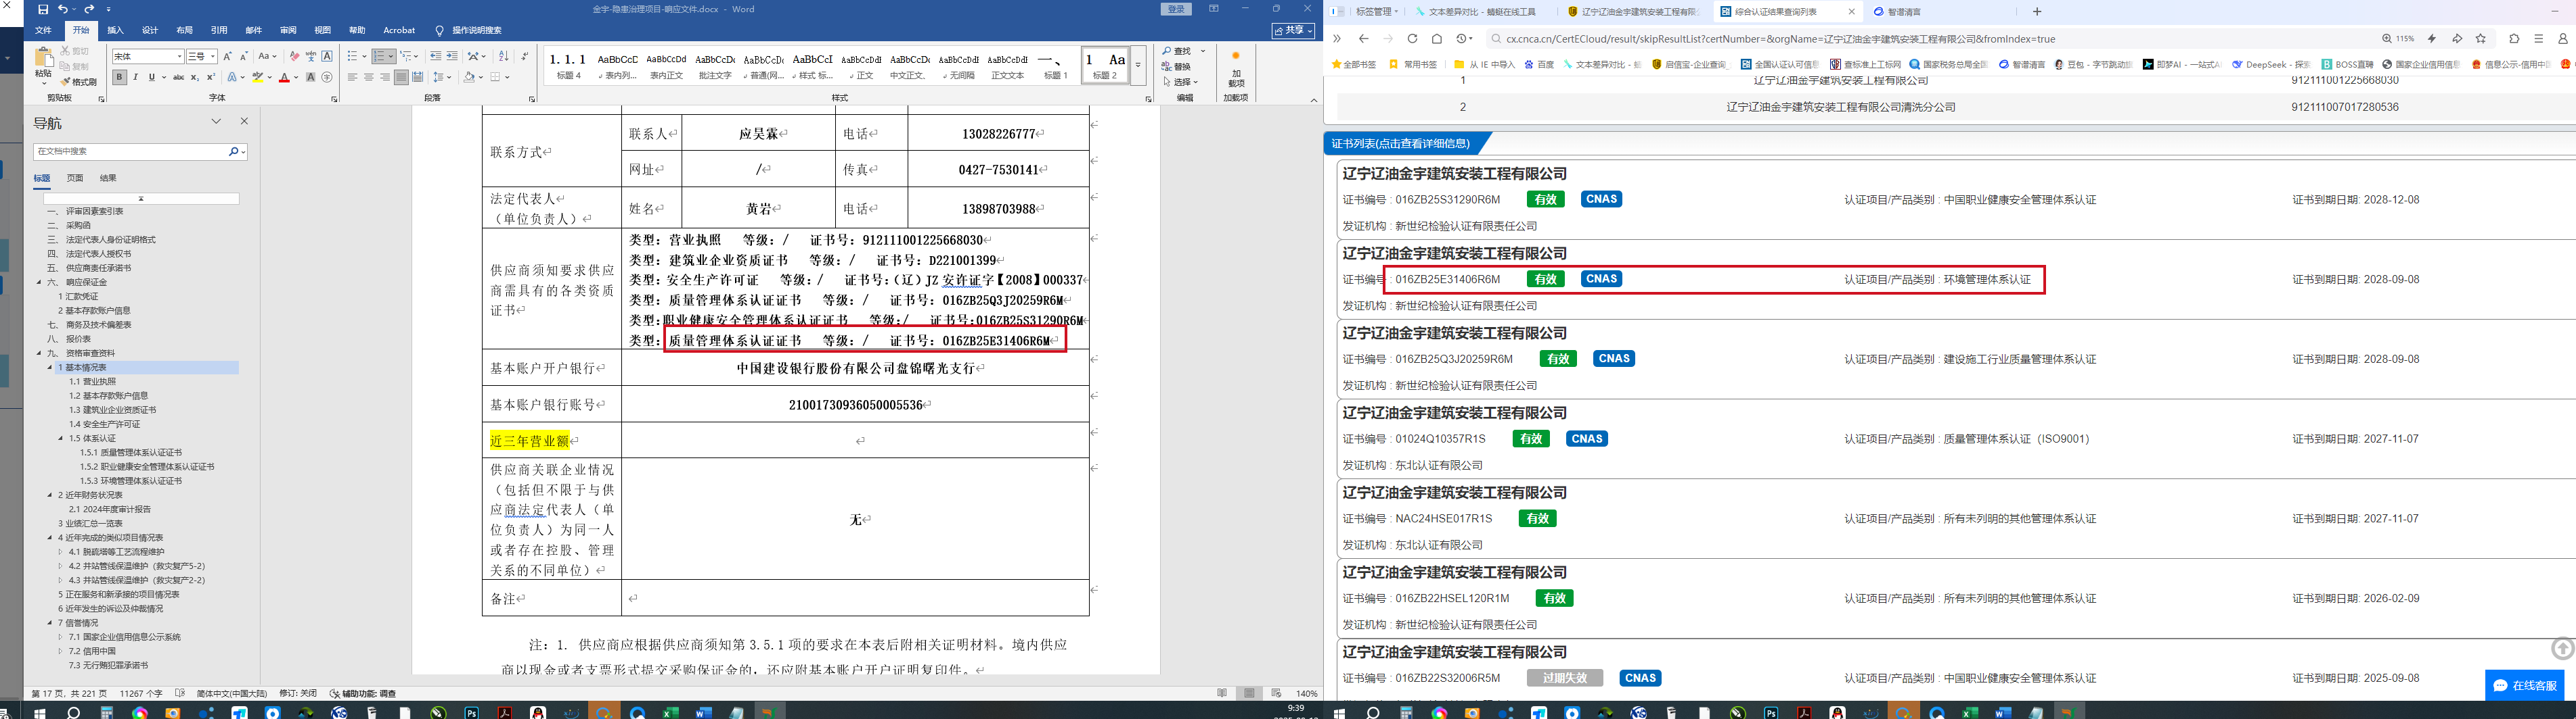Apply distributed alignment to the paragraph
This screenshot has height=719, width=2576.
tap(417, 77)
